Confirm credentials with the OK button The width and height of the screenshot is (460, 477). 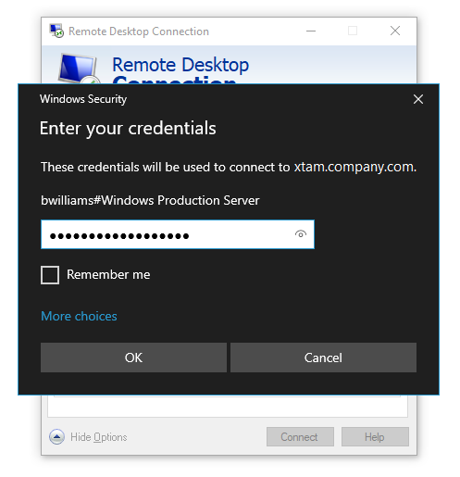133,358
